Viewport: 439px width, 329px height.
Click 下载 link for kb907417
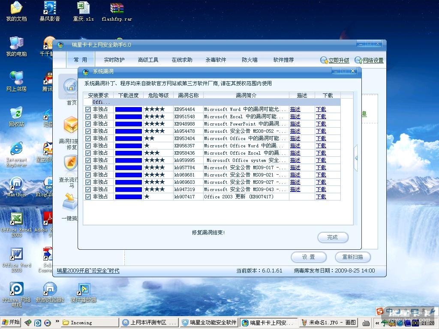point(321,197)
